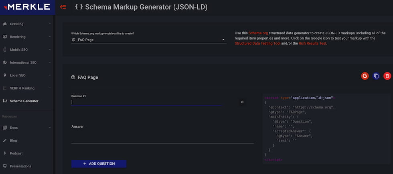This screenshot has width=393, height=174.
Task: Remove Question #1 with X icon
Action: coord(242,102)
